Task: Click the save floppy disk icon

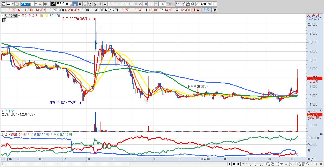Action: click(x=187, y=4)
